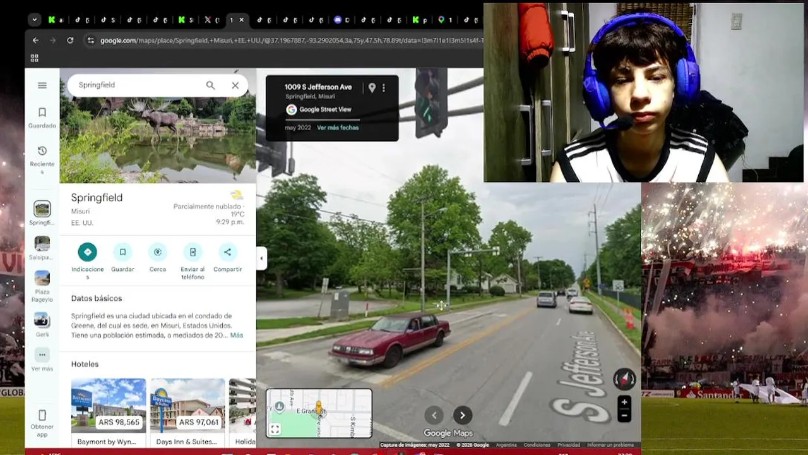Click the google.com maps URL address bar
This screenshot has width=808, height=455.
pos(292,40)
